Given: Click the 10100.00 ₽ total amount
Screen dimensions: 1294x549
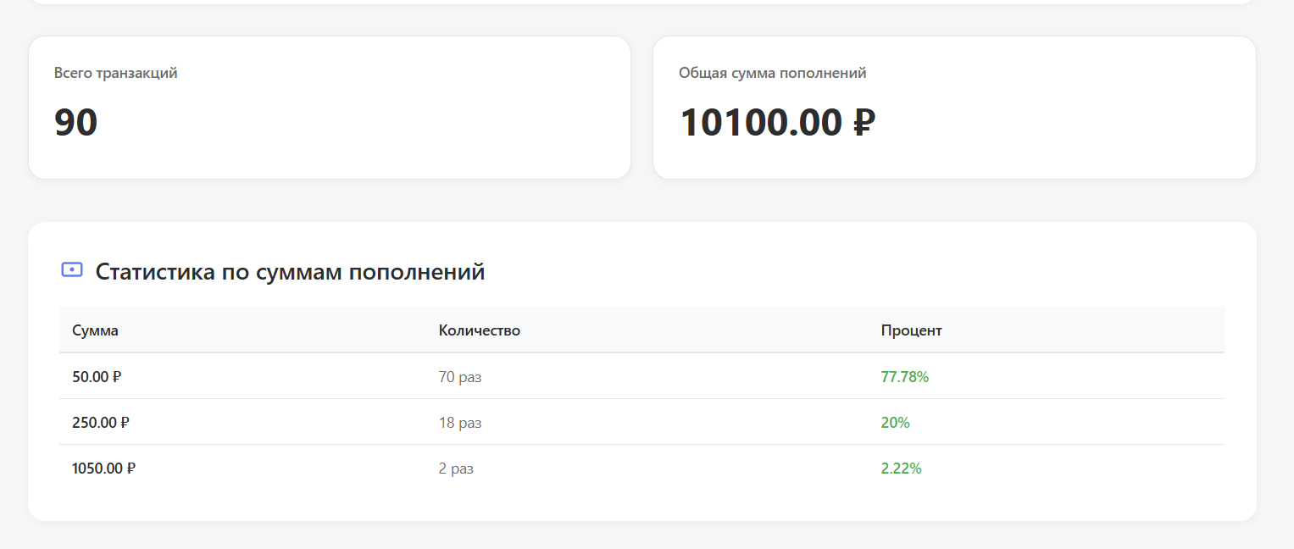Looking at the screenshot, I should pos(776,123).
